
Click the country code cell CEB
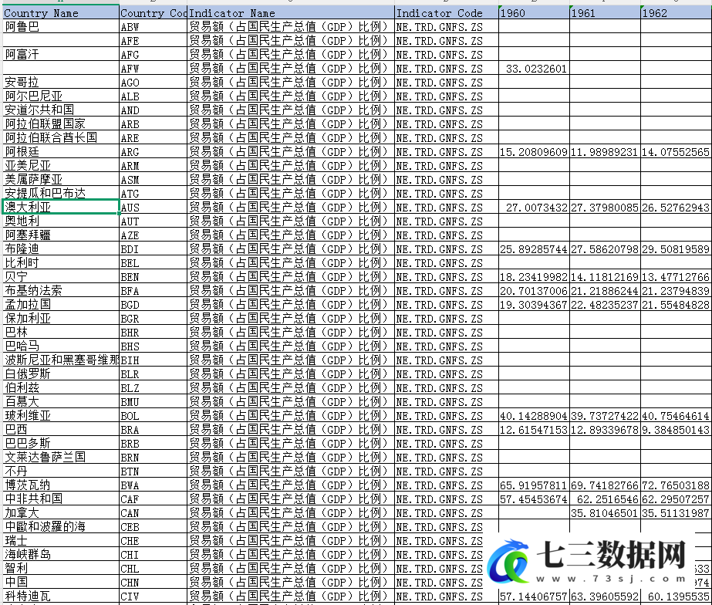[x=154, y=527]
